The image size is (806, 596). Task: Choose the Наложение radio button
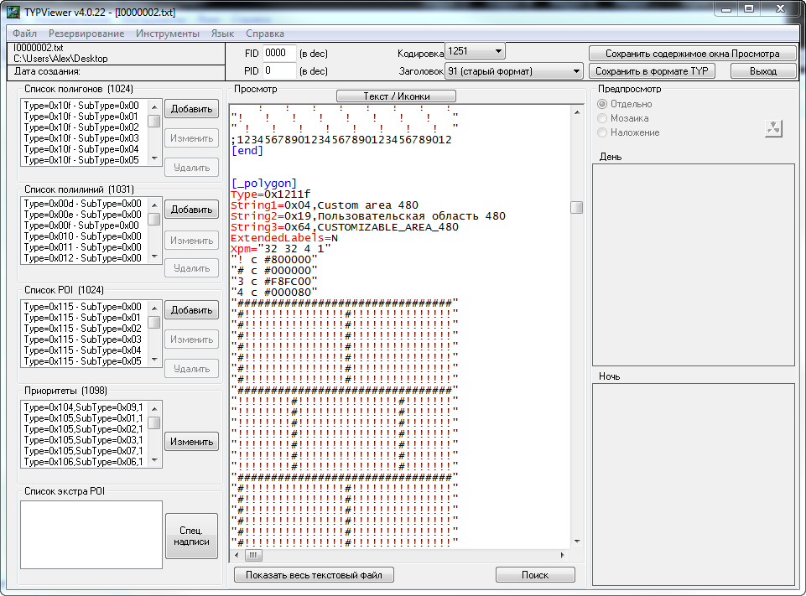tap(602, 132)
